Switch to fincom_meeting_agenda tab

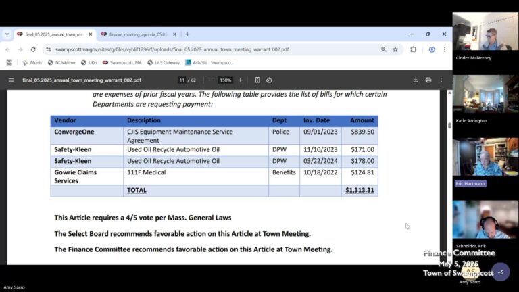[137, 34]
